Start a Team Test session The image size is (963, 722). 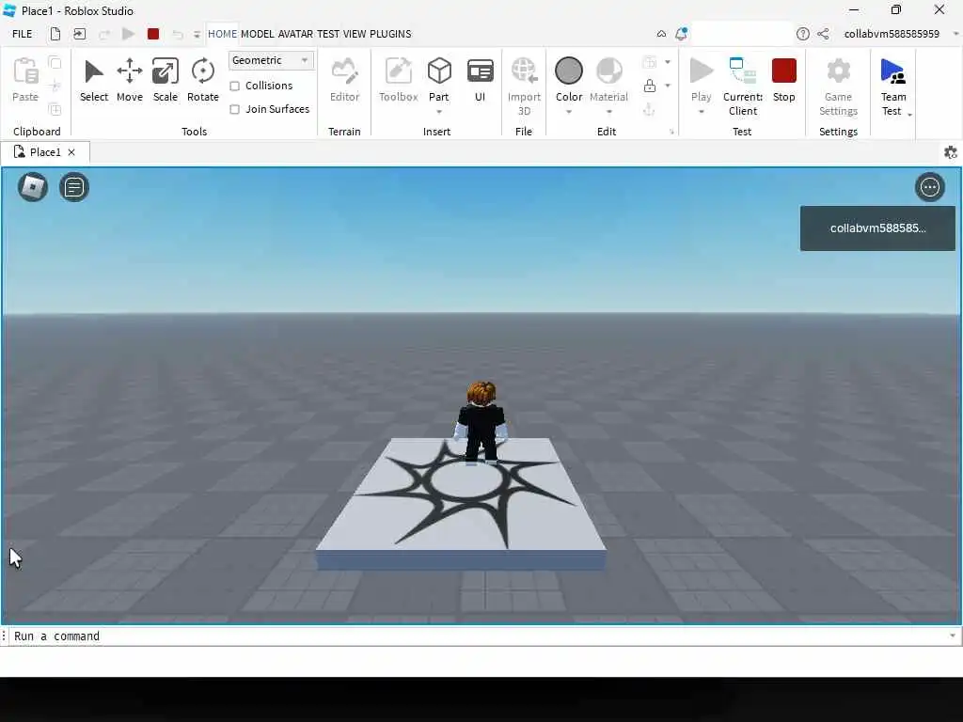point(892,86)
